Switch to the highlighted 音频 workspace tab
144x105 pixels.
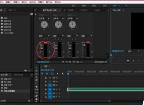(x=115, y=6)
